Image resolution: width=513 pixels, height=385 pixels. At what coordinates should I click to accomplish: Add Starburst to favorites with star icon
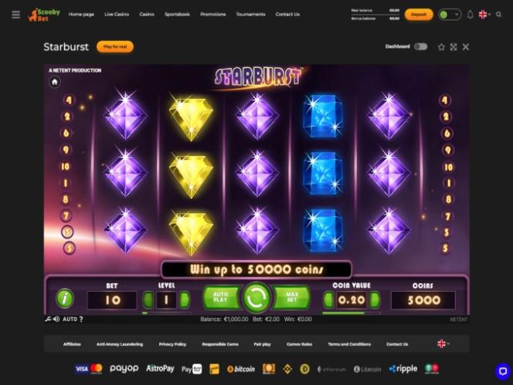click(x=441, y=47)
